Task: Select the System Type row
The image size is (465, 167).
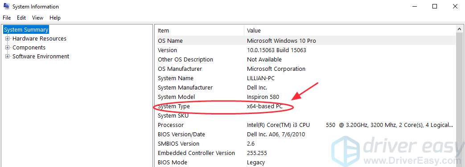Action: coord(306,106)
